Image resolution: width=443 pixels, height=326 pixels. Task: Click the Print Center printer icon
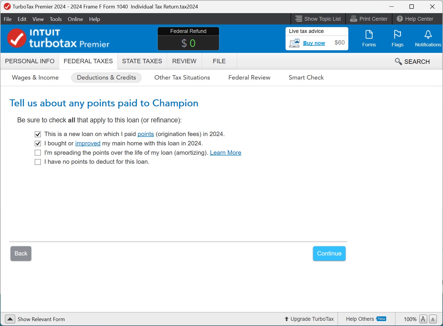tap(353, 19)
